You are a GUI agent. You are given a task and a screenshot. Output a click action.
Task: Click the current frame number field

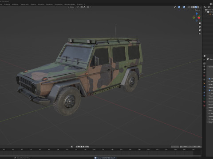pyautogui.click(x=175, y=147)
